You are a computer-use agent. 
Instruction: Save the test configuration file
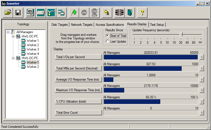coord(18,13)
